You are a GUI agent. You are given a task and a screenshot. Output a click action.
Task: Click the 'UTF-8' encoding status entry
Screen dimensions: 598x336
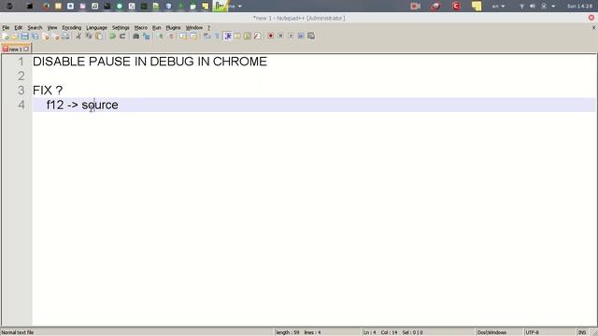[x=532, y=332]
